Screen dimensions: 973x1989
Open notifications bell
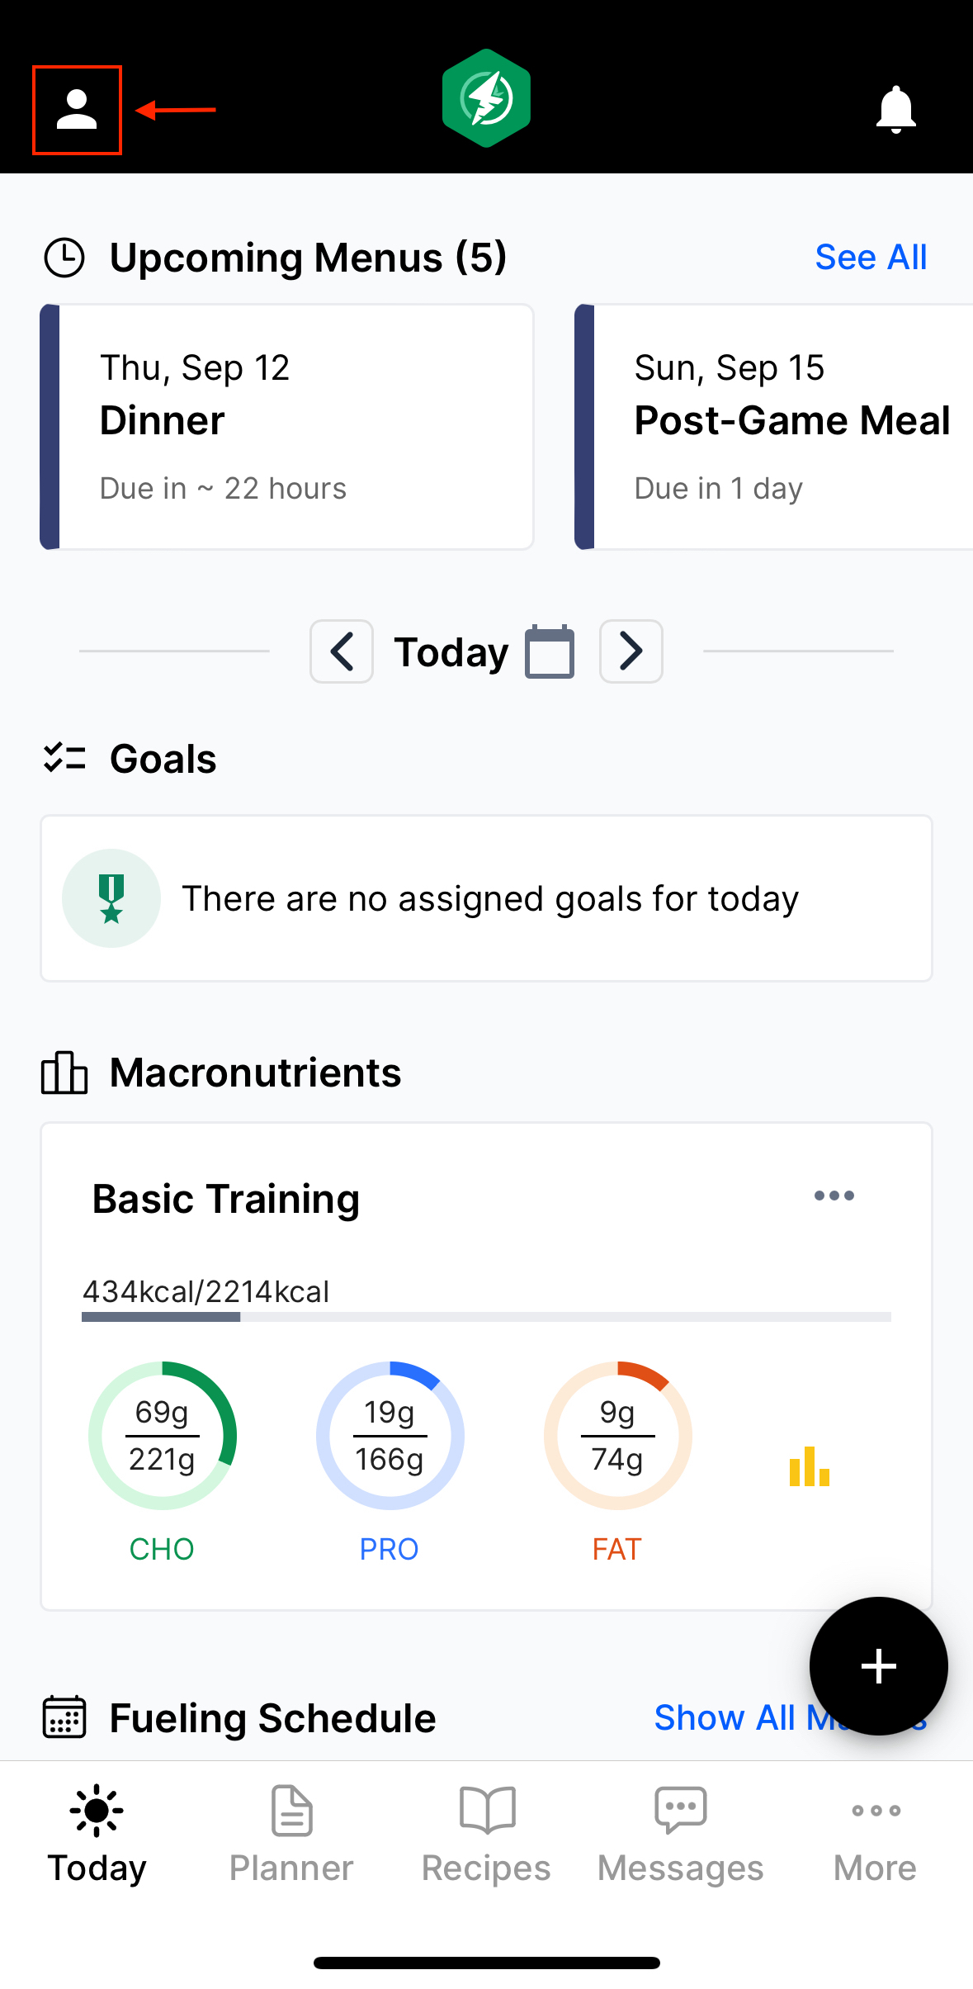tap(895, 110)
